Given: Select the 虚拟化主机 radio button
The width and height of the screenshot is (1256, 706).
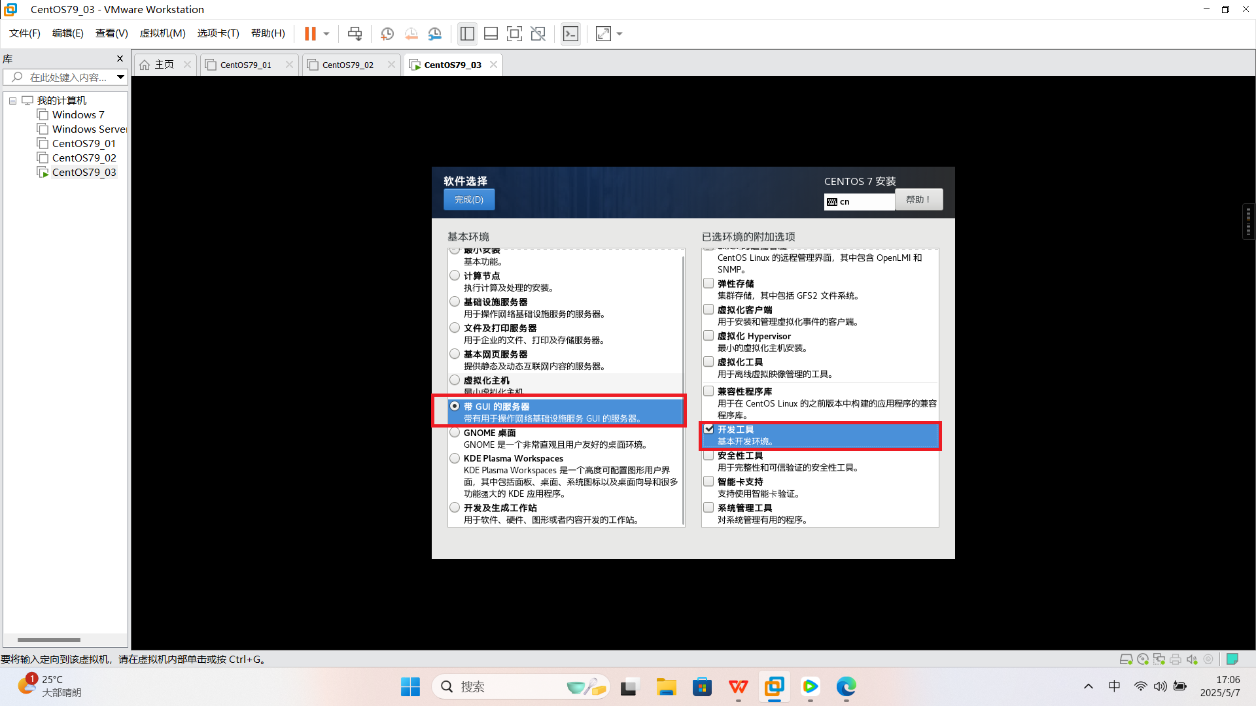Looking at the screenshot, I should [455, 380].
